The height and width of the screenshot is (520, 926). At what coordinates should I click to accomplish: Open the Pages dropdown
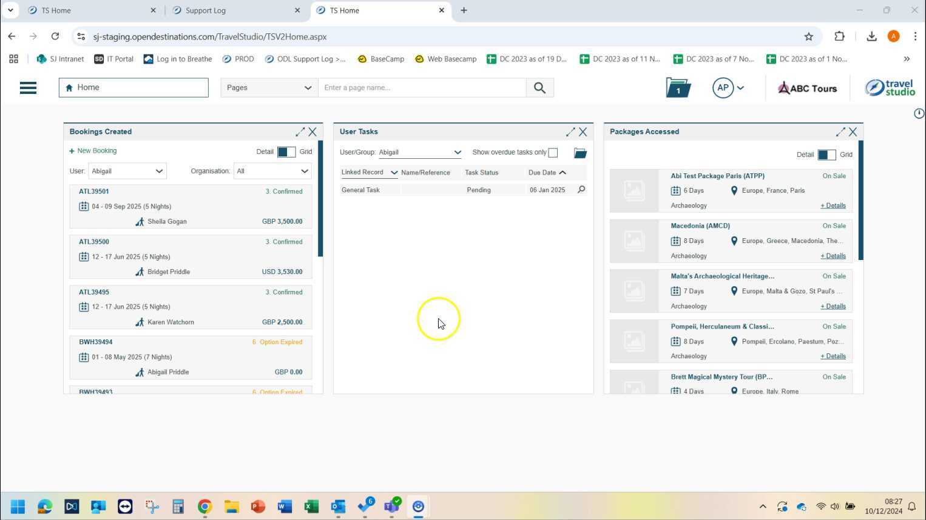269,88
